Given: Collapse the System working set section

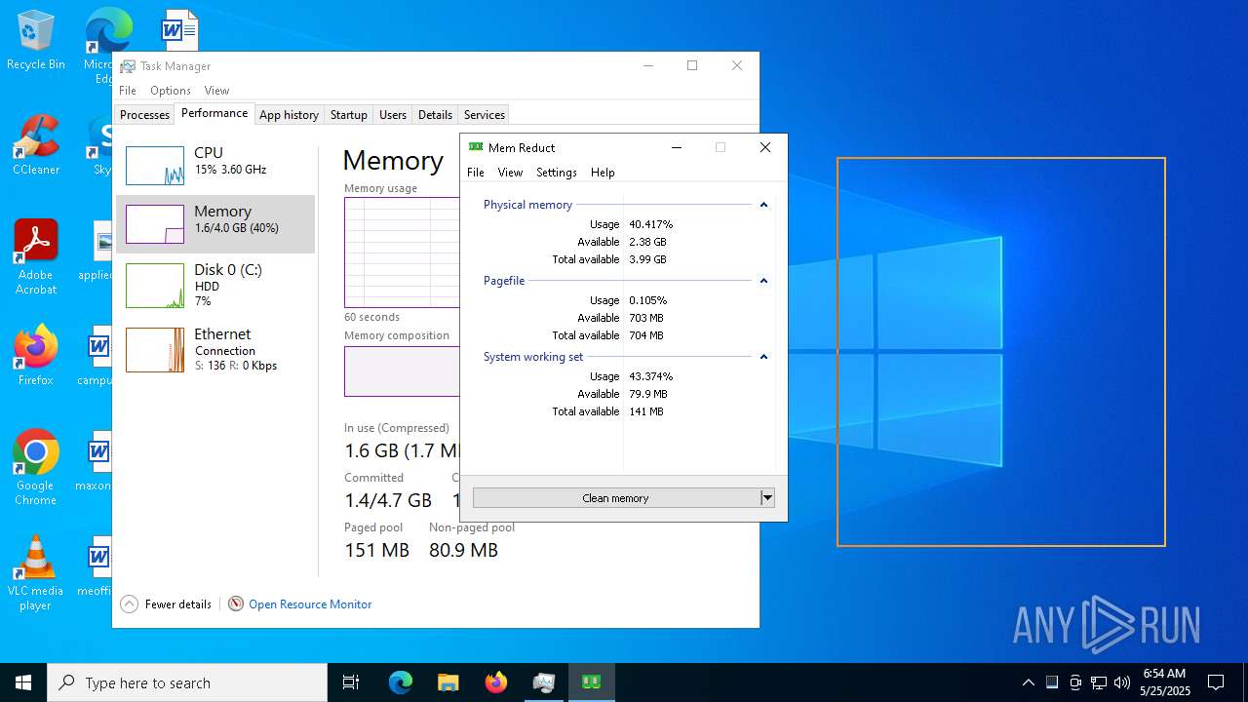Looking at the screenshot, I should [763, 357].
